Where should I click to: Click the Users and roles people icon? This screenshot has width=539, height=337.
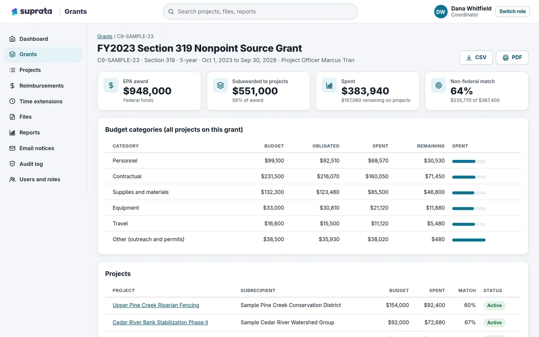pos(12,179)
